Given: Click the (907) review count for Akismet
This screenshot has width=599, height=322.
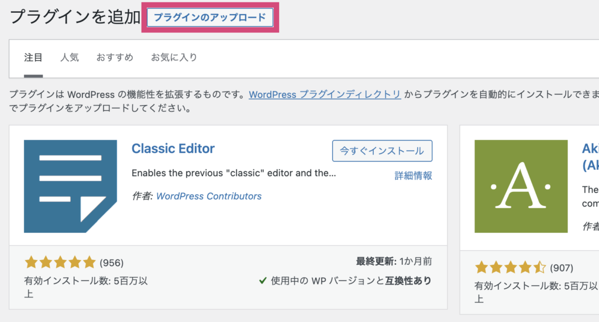Looking at the screenshot, I should [x=562, y=268].
